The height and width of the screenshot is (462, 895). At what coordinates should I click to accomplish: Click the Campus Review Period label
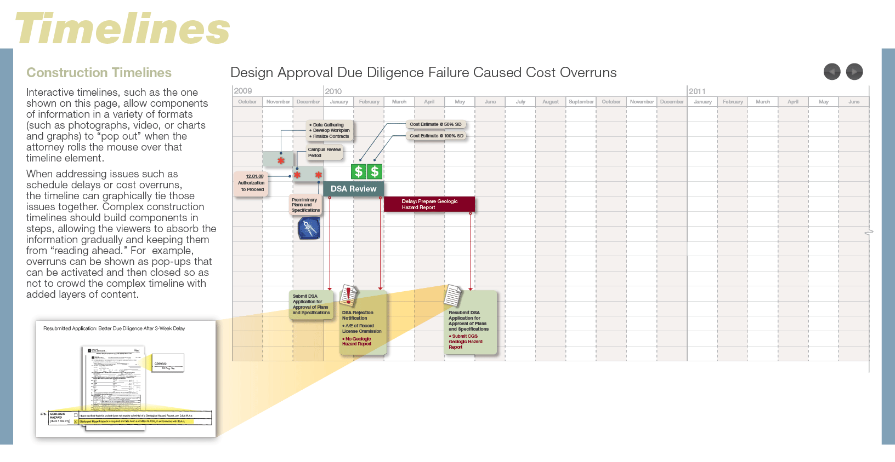(324, 152)
